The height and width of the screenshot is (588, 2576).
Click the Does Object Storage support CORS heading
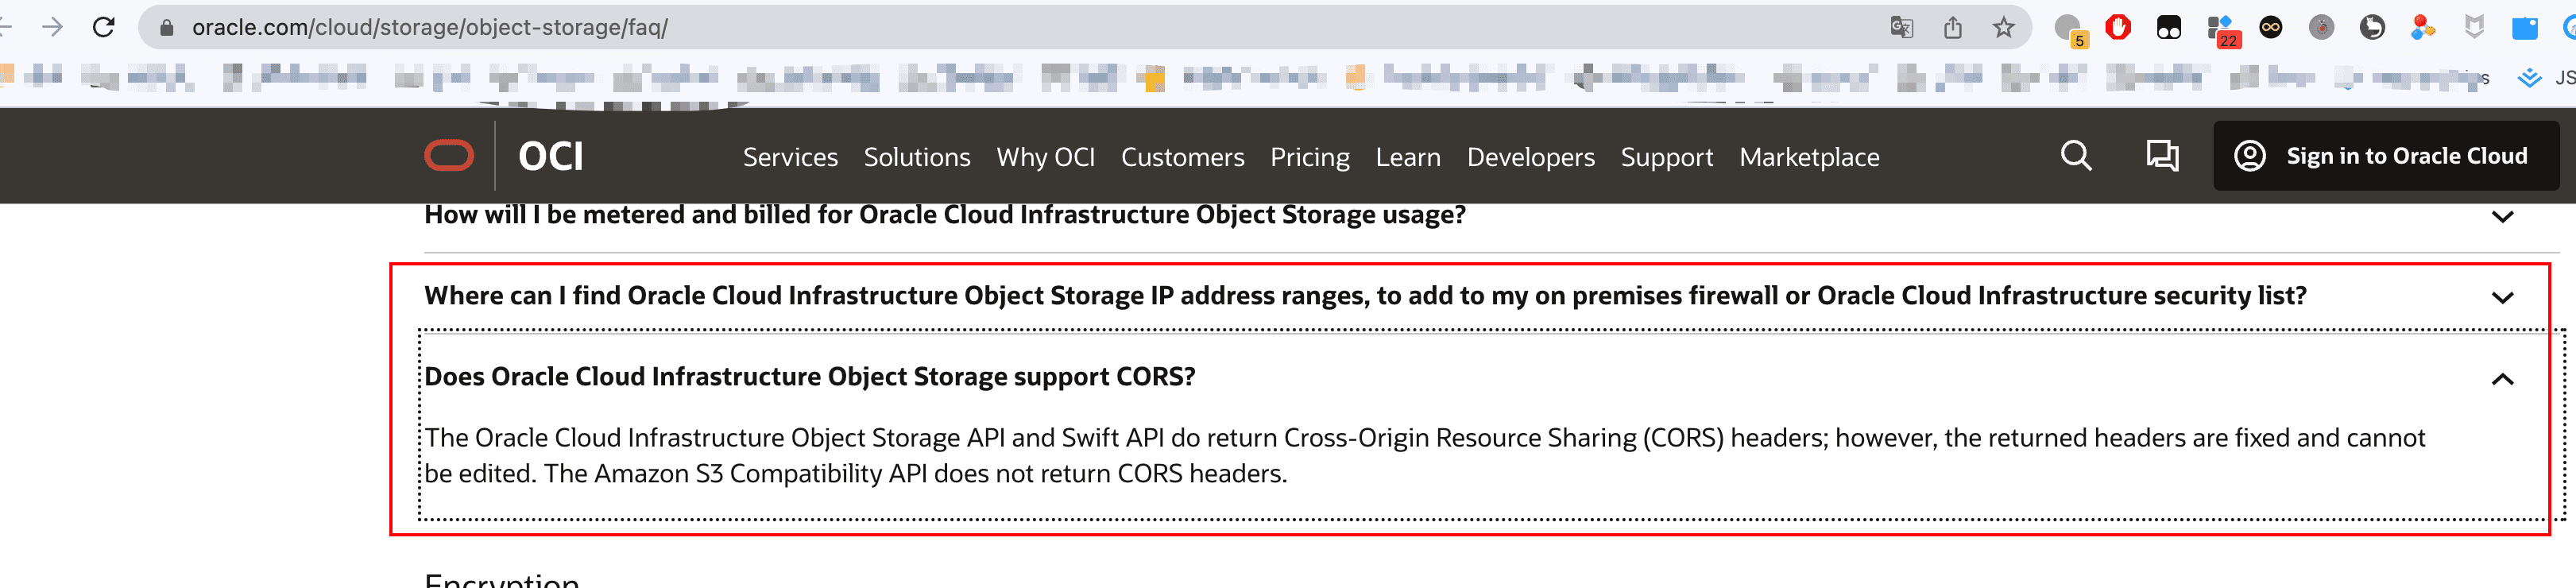click(x=809, y=377)
